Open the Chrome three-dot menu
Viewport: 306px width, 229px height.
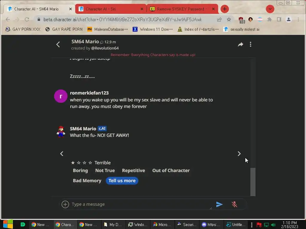point(298,19)
